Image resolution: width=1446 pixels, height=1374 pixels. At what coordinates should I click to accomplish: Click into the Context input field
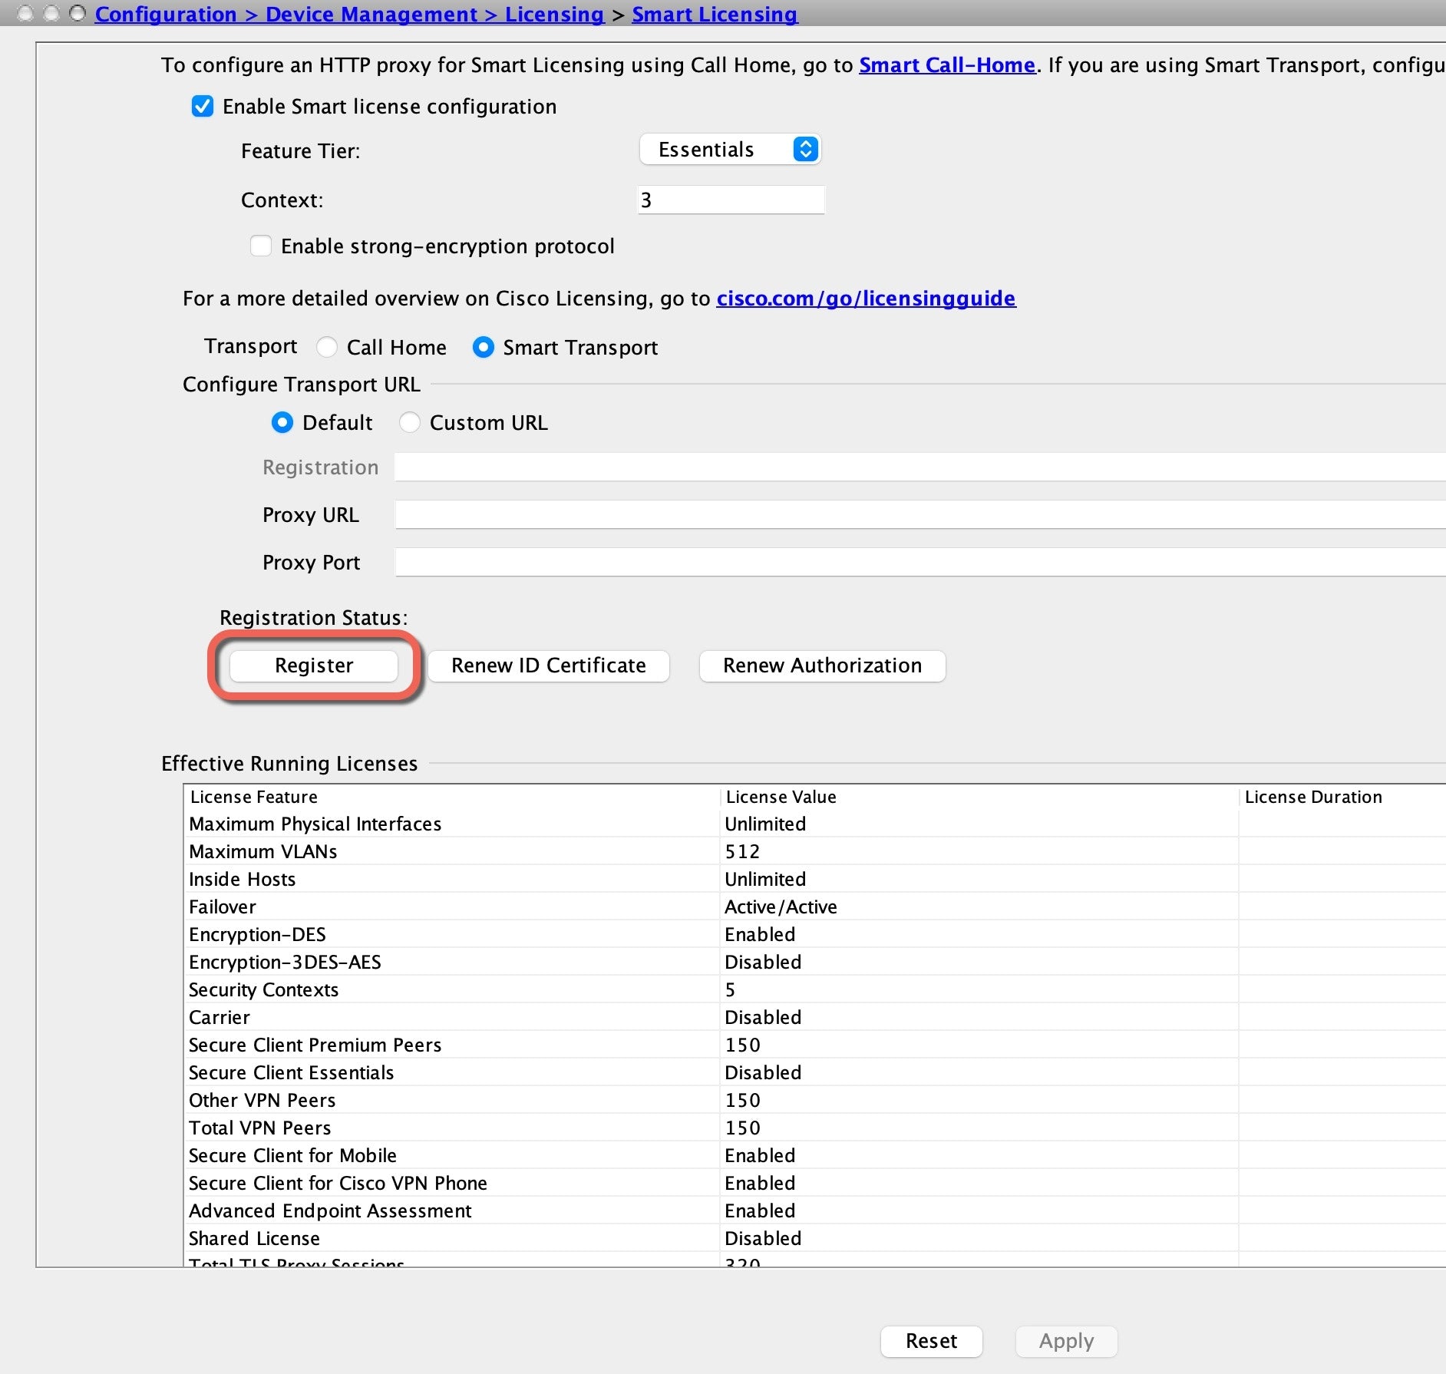[x=731, y=200]
